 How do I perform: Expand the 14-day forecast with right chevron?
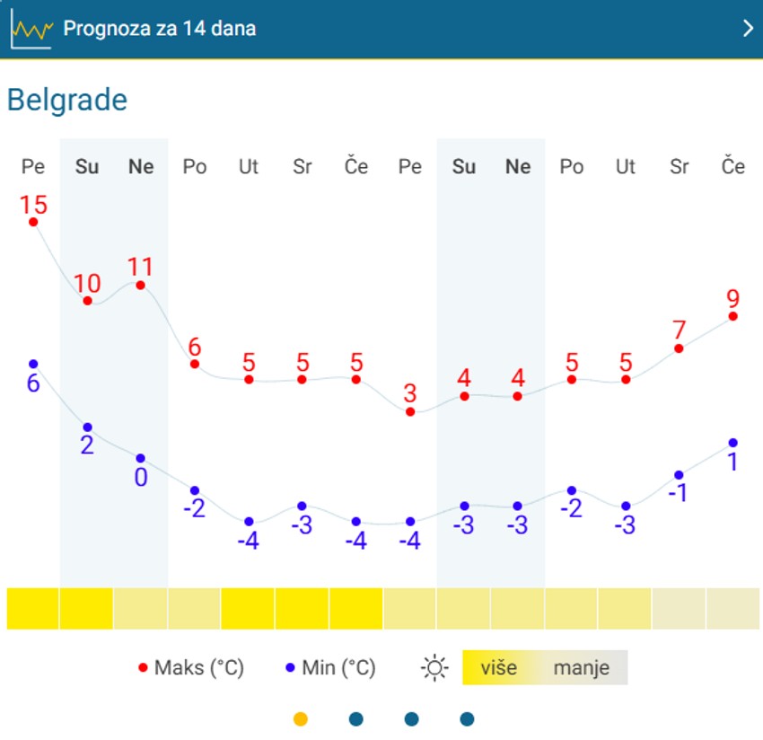point(748,29)
